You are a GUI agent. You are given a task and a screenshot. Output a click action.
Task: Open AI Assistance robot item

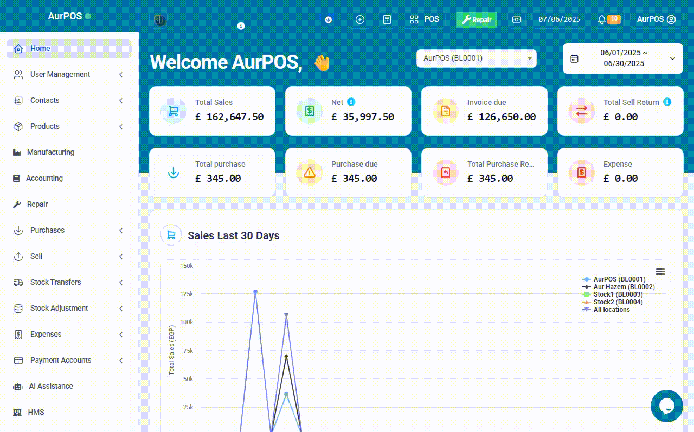69,386
